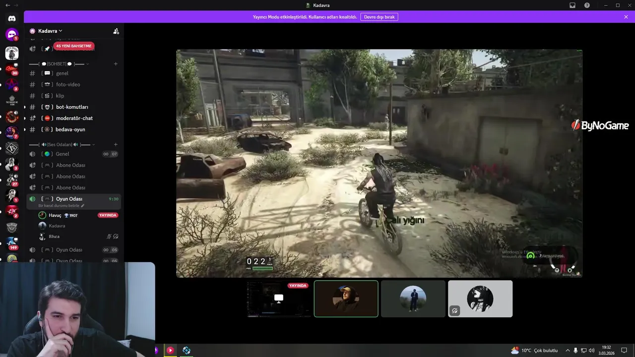The height and width of the screenshot is (357, 635).
Task: Click the 9:30 timer on Oyun Odası
Action: coord(114,199)
